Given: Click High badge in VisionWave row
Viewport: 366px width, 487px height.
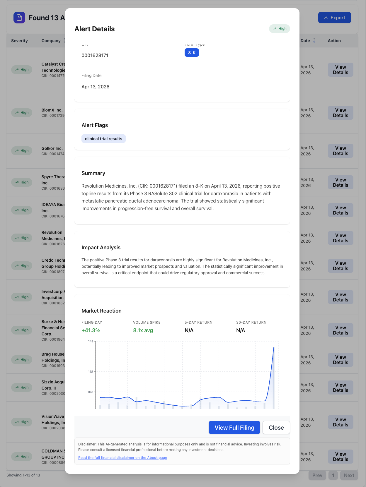Looking at the screenshot, I should [x=22, y=422].
